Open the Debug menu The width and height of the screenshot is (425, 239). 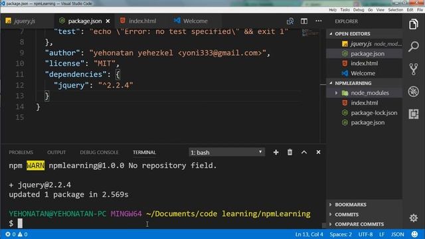coord(359,10)
